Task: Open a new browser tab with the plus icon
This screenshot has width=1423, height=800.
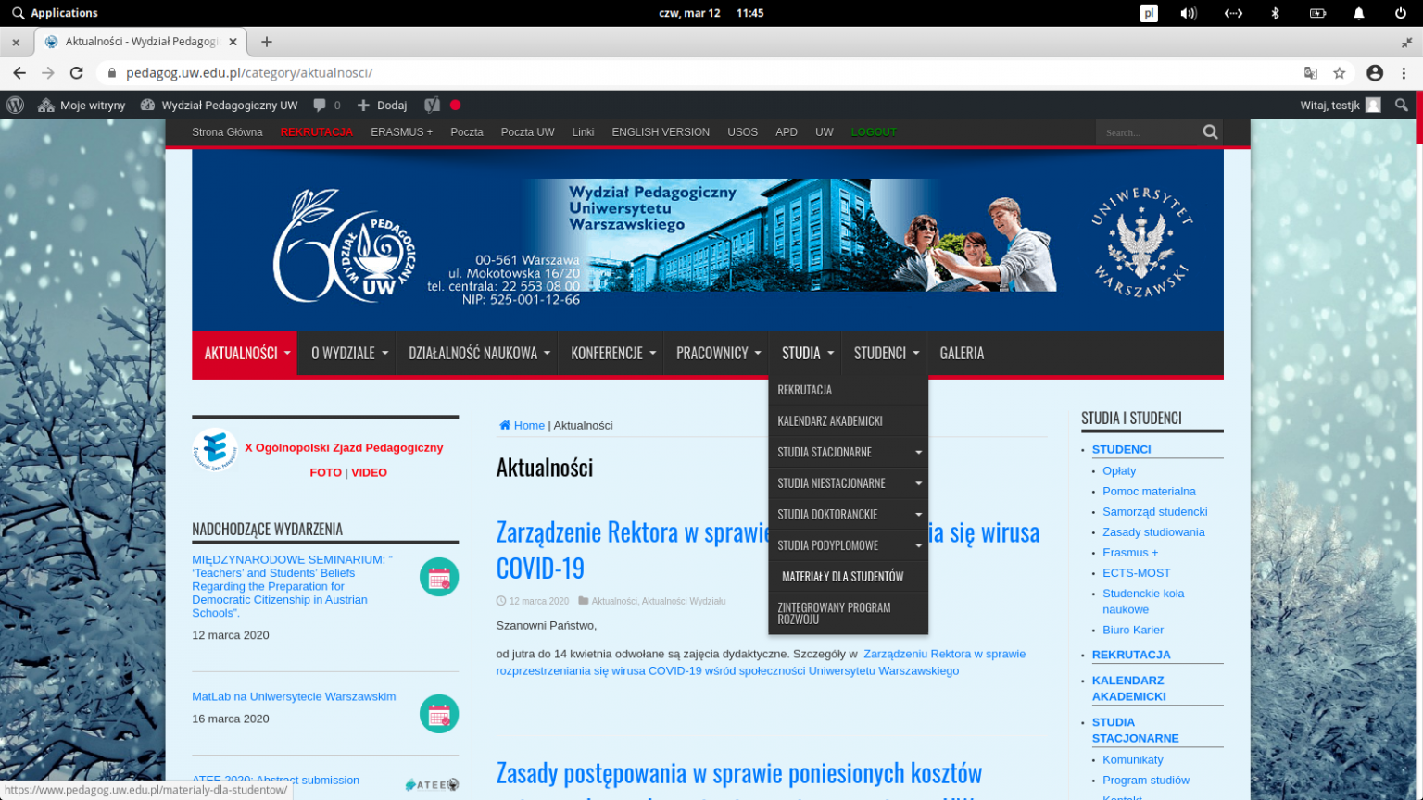Action: [x=267, y=42]
